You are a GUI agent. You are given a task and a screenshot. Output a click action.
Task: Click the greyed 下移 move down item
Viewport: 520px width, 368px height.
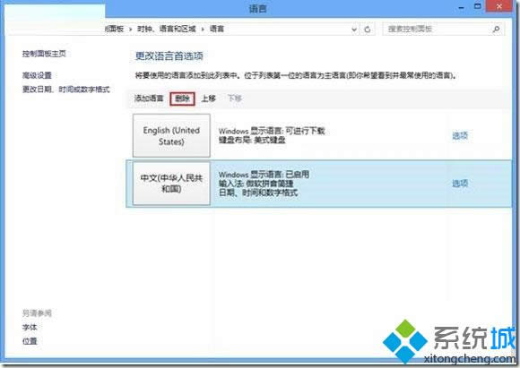[235, 98]
